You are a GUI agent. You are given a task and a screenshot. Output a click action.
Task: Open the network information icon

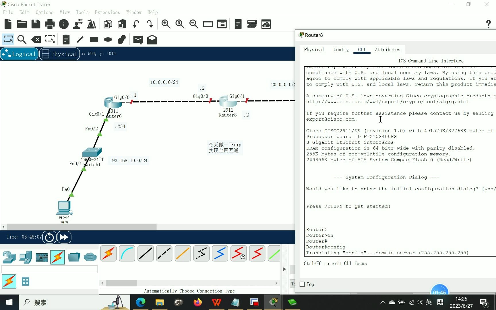tap(64, 24)
